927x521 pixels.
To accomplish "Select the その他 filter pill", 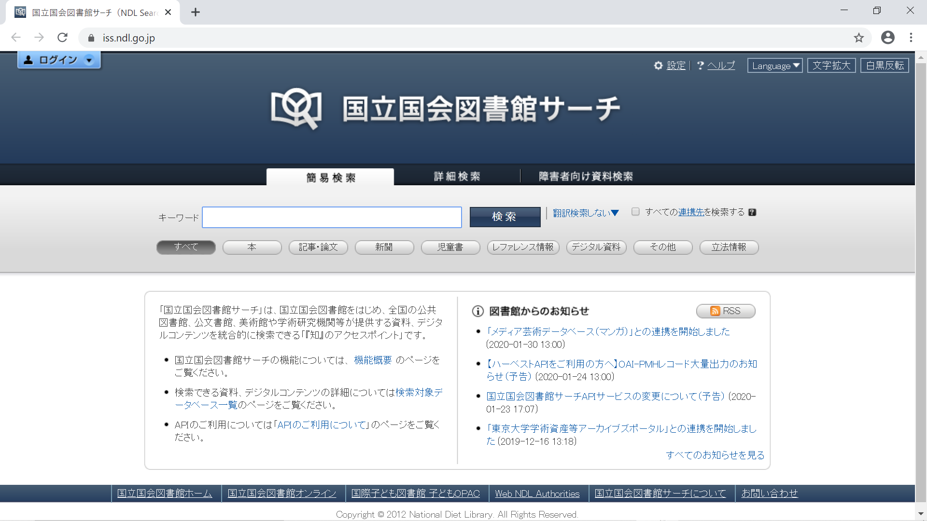I will [x=663, y=247].
